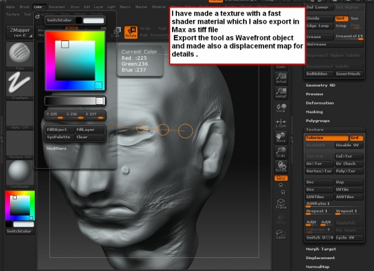The width and height of the screenshot is (374, 271).
Task: Open the FastShader material thumbnail
Action: pyautogui.click(x=19, y=174)
